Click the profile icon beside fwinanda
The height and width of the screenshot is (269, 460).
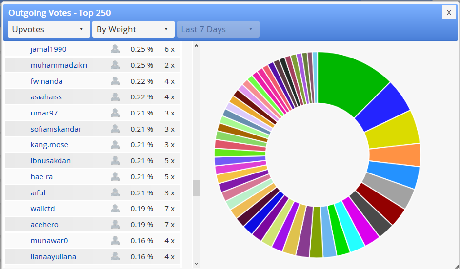[115, 81]
